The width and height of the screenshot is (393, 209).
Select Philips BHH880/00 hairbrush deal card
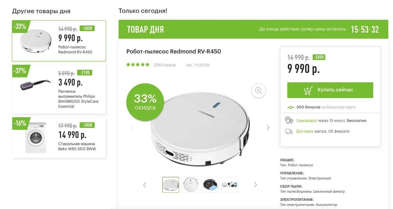[x=59, y=89]
